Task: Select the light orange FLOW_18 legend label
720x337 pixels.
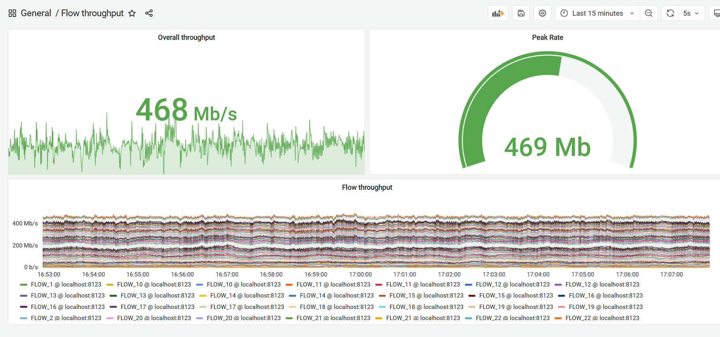Action: [337, 307]
